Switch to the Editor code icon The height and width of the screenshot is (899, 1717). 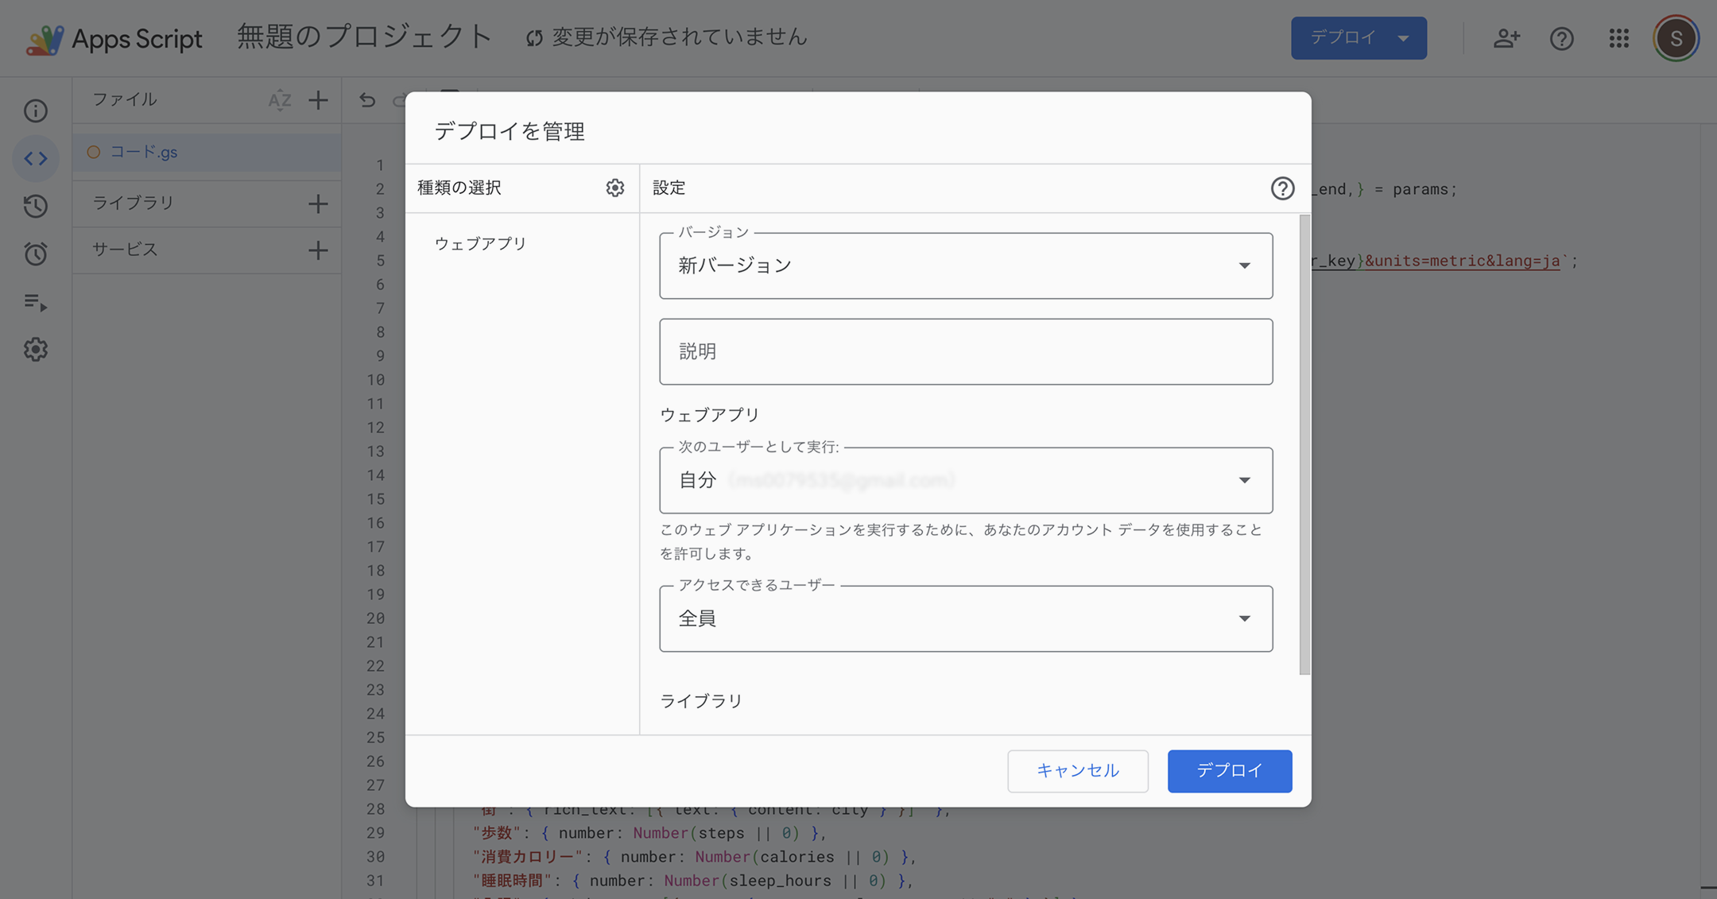(x=36, y=158)
